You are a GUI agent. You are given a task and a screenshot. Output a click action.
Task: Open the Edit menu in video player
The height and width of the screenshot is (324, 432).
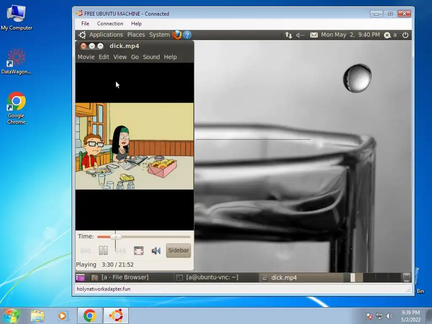104,57
